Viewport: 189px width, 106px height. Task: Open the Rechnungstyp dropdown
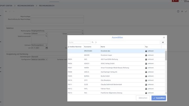82,31
